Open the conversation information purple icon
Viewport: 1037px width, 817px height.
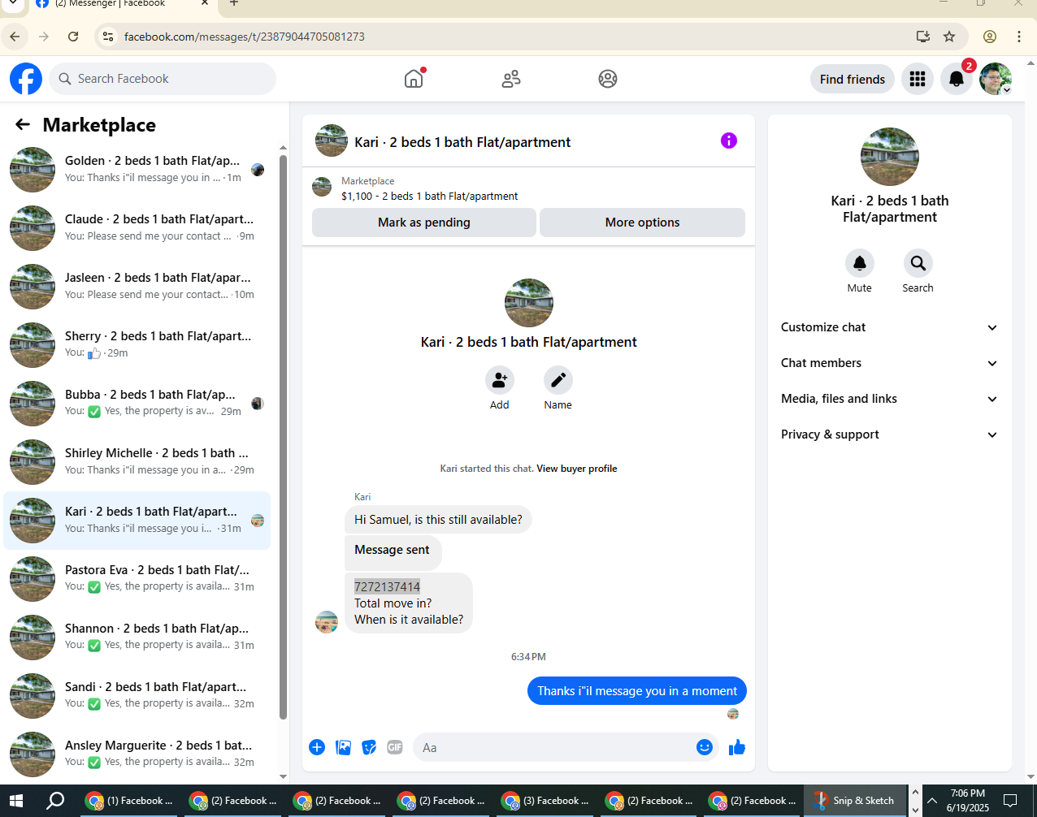point(729,140)
